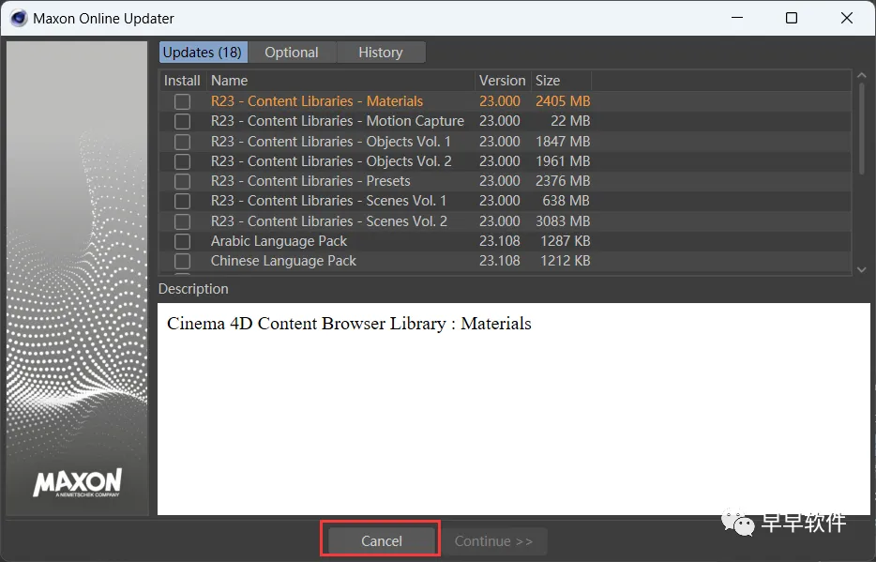The image size is (876, 562).
Task: Sort list by the Name column header
Action: tap(340, 81)
